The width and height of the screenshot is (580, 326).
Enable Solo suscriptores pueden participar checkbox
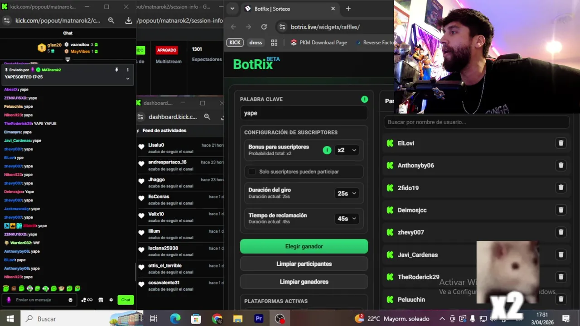coord(252,172)
